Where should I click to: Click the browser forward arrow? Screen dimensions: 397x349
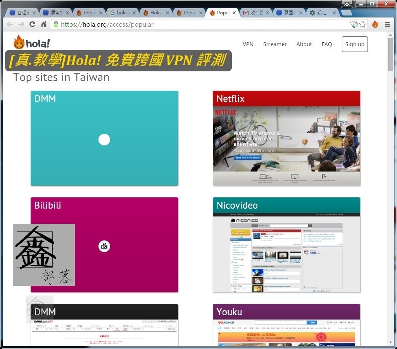pos(21,24)
